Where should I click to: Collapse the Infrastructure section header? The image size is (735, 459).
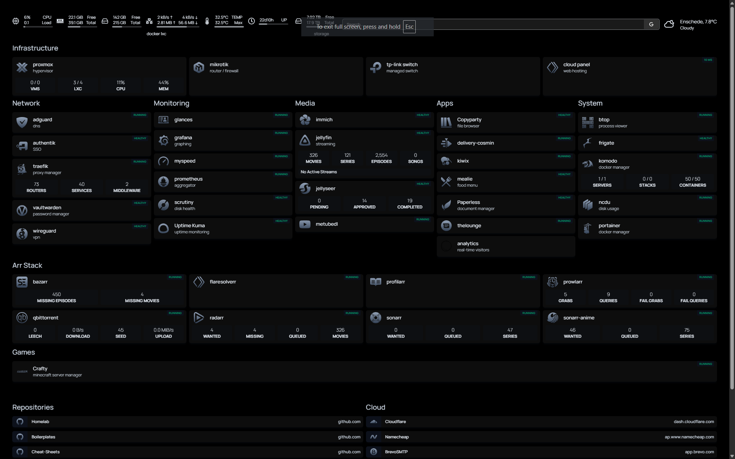[x=35, y=48]
